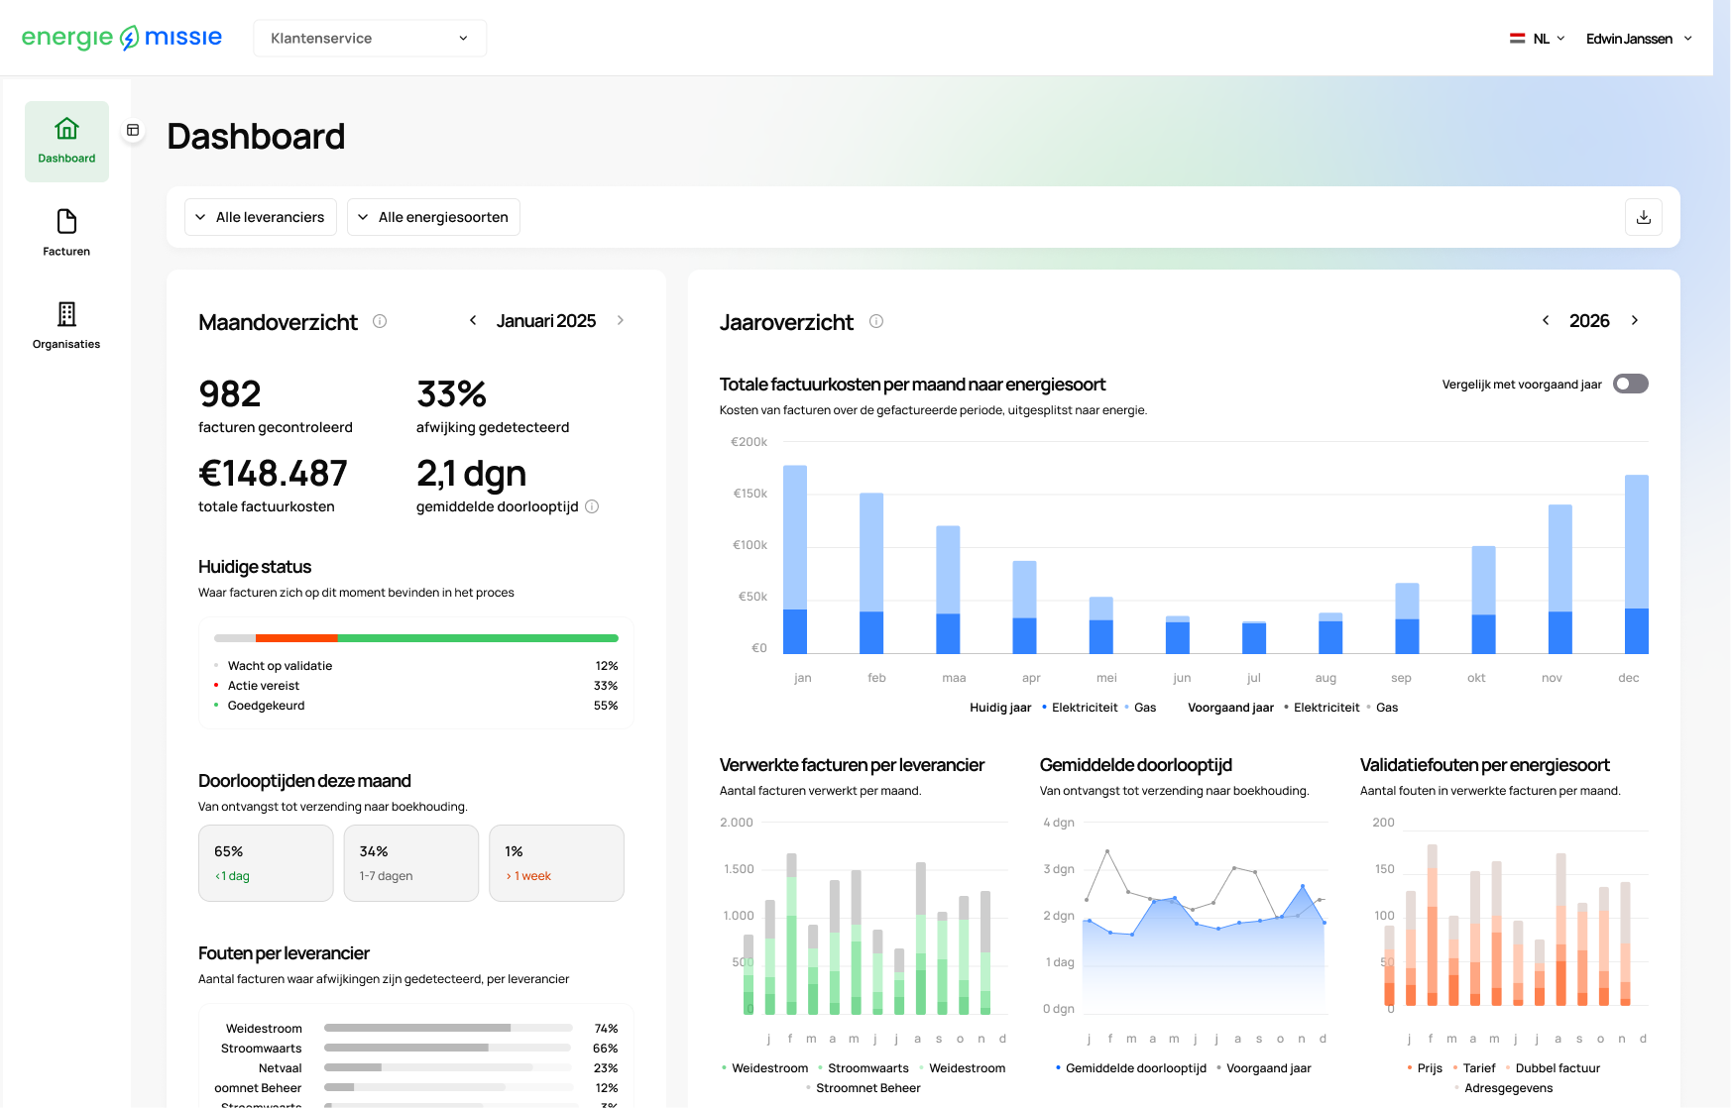Go to next month after Januari 2025
This screenshot has width=1731, height=1108.
point(621,320)
